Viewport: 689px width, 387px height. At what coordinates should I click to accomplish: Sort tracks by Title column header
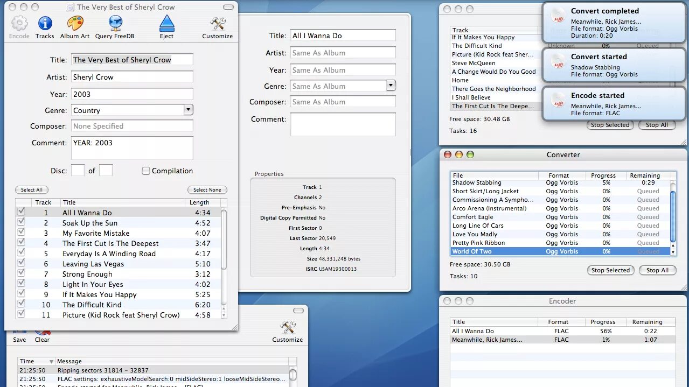coord(123,202)
